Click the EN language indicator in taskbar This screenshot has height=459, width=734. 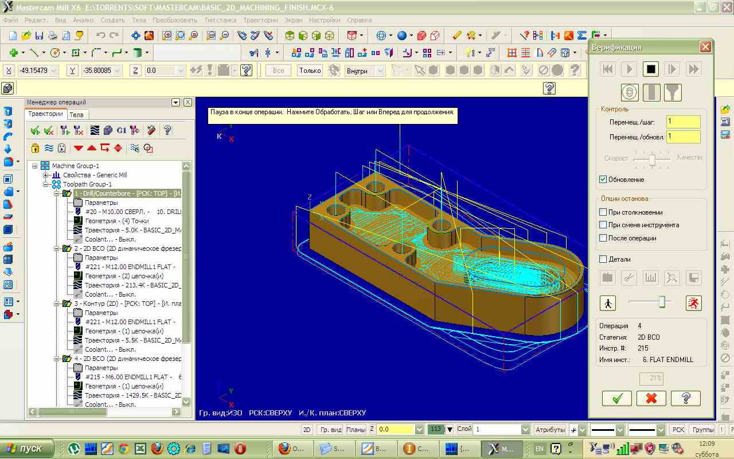click(x=540, y=449)
